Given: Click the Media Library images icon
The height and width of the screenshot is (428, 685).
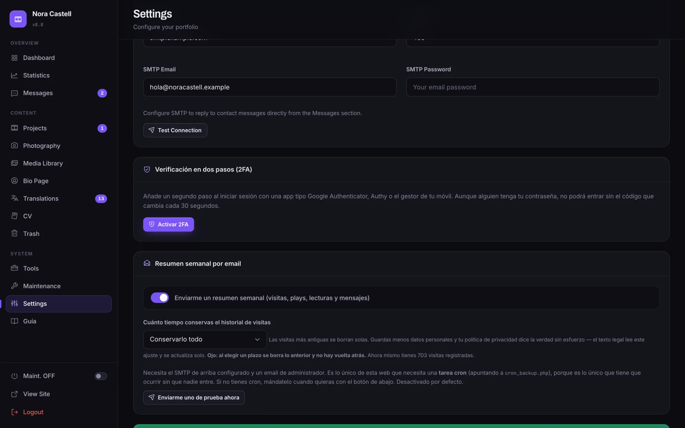Looking at the screenshot, I should pos(14,163).
